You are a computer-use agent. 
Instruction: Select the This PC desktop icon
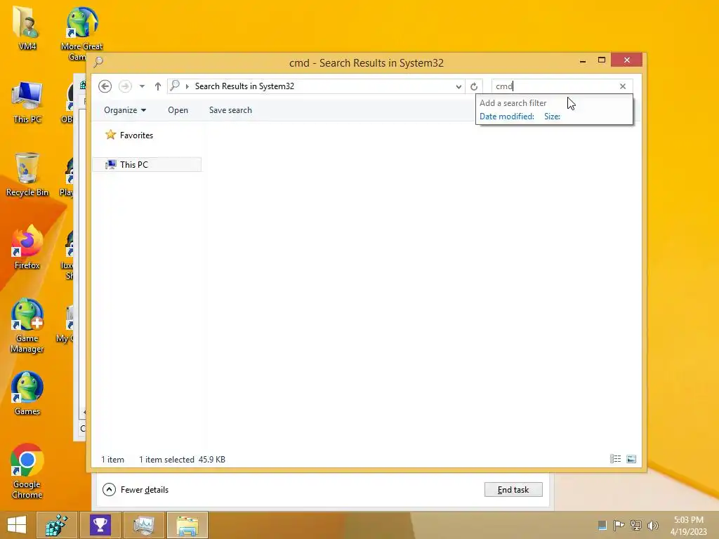click(x=27, y=102)
